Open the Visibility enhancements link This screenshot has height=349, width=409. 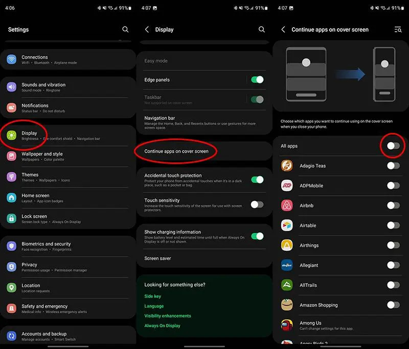[168, 316]
